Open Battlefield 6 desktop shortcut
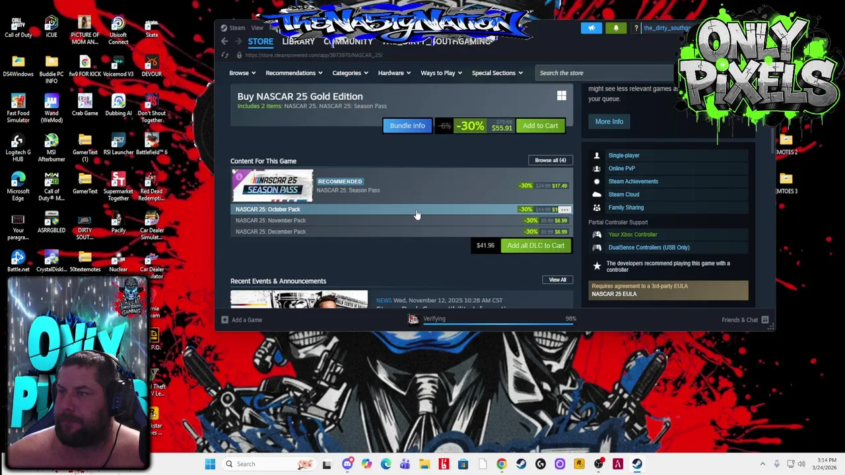This screenshot has height=475, width=845. (152, 144)
